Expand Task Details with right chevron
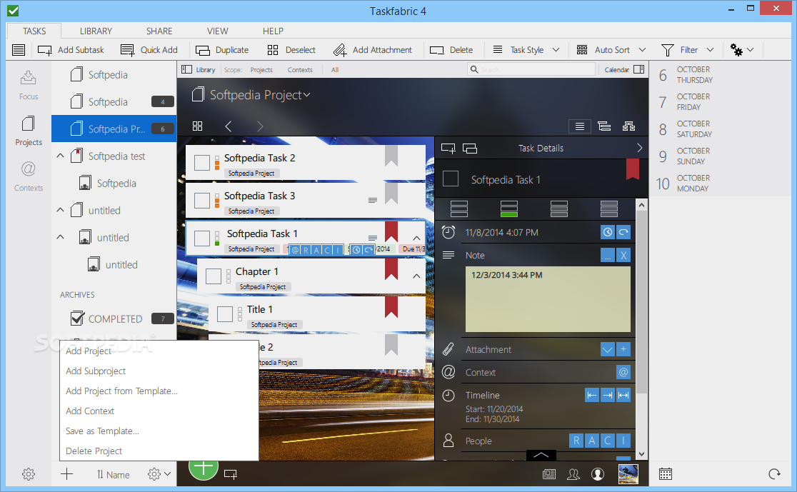This screenshot has height=492, width=797. click(639, 148)
